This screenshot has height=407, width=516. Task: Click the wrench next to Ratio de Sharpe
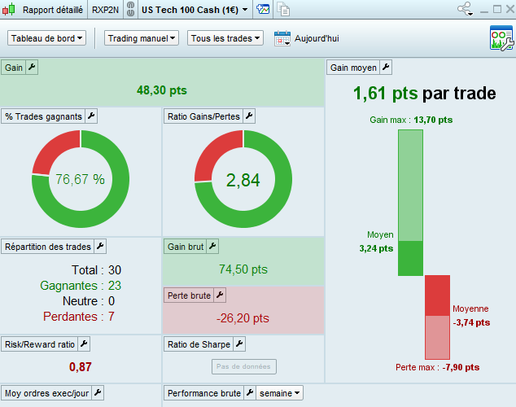[239, 344]
